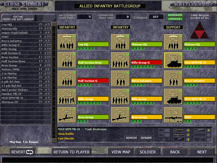This screenshot has height=163, width=217.
Task: Click the Rifle Group-G soldiers icon
Action: [120, 60]
